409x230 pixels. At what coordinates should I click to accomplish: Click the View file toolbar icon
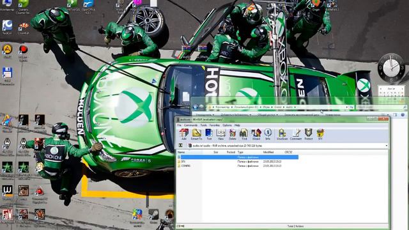[x=220, y=135]
